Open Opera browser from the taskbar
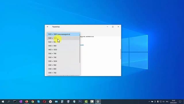184x104 pixels. pos(45,101)
